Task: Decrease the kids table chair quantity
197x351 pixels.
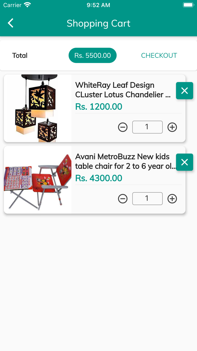Action: (x=123, y=199)
